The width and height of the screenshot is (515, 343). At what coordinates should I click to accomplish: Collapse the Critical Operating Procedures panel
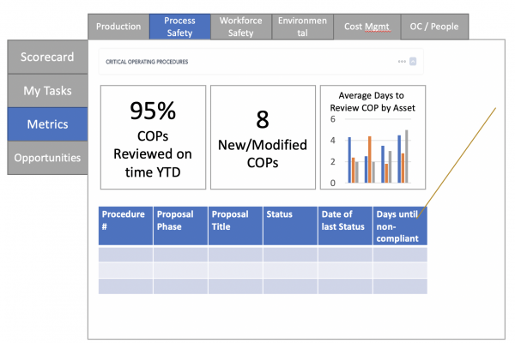click(413, 62)
